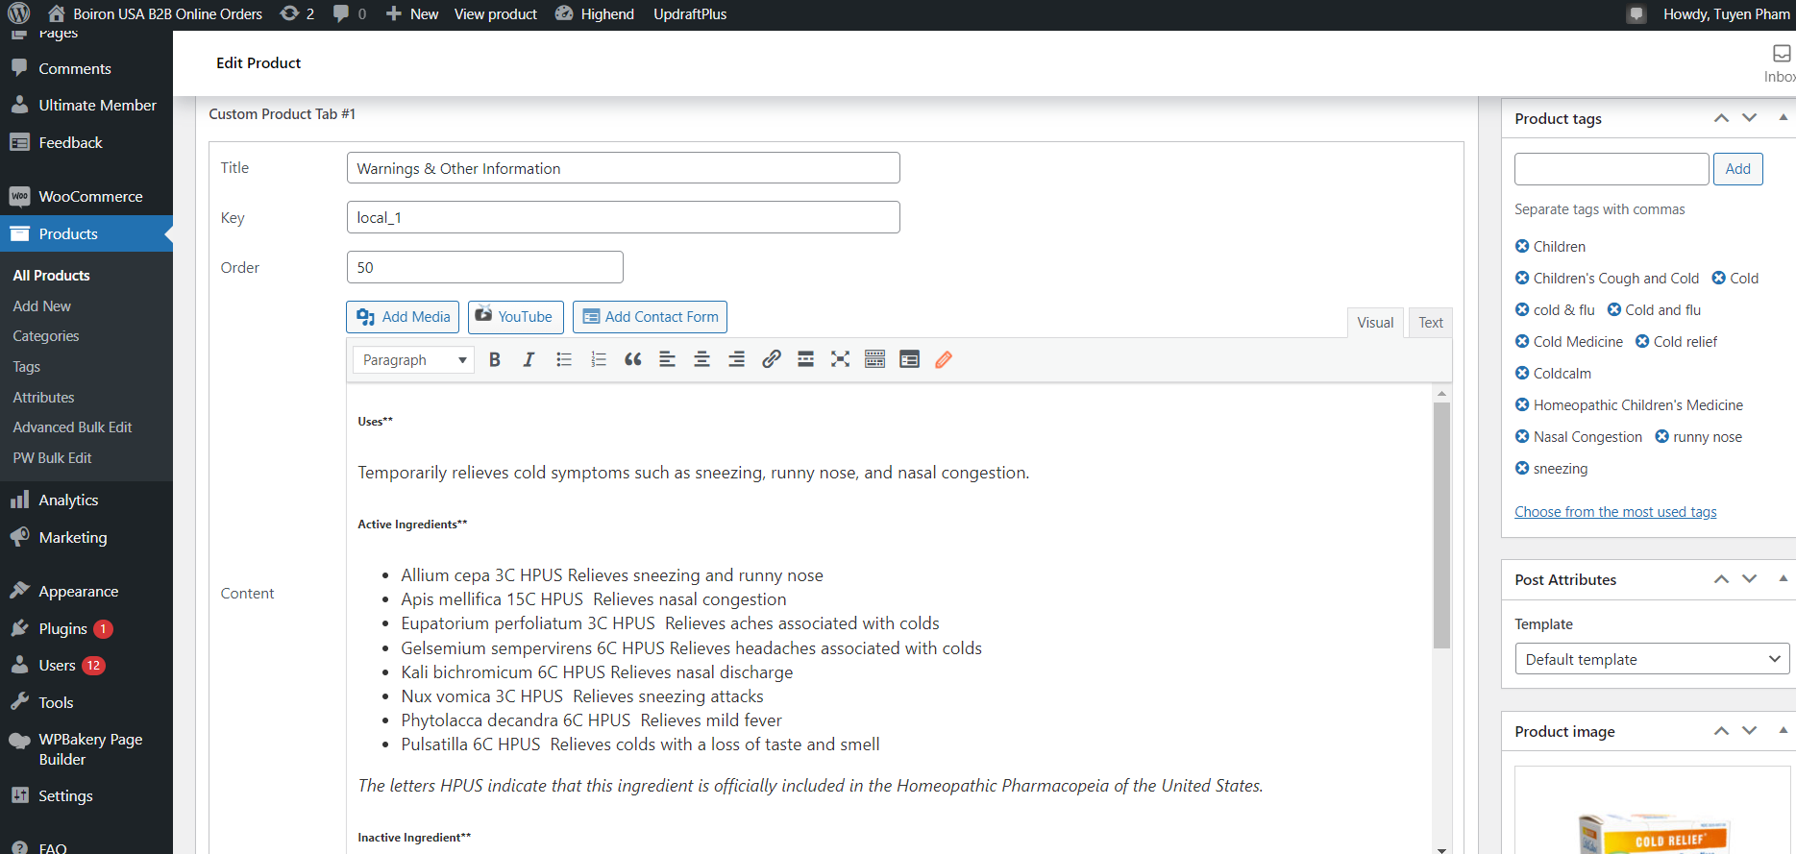This screenshot has height=854, width=1796.
Task: Open the Paragraph format dropdown
Action: click(x=413, y=359)
